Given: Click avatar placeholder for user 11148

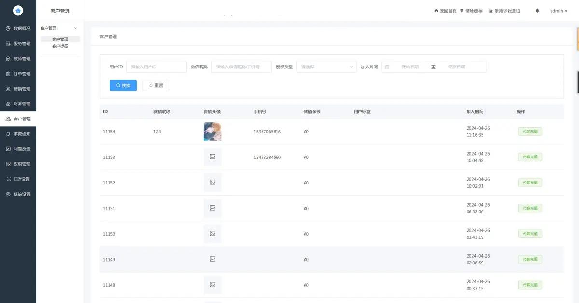Looking at the screenshot, I should [212, 285].
